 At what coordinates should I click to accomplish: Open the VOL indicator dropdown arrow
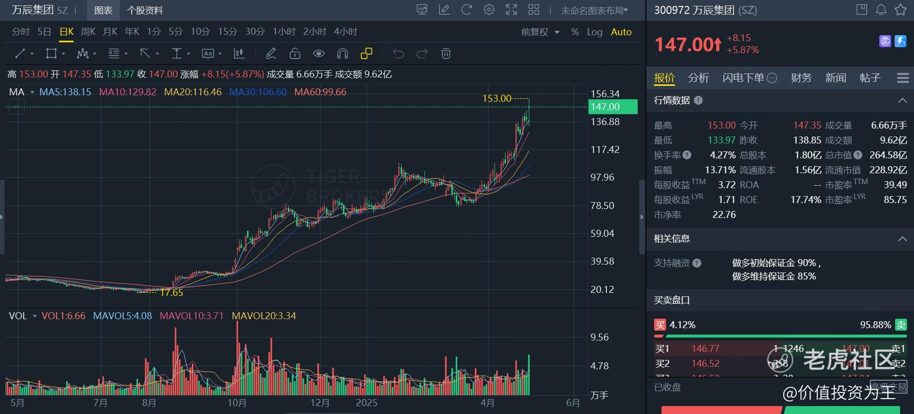coord(35,316)
